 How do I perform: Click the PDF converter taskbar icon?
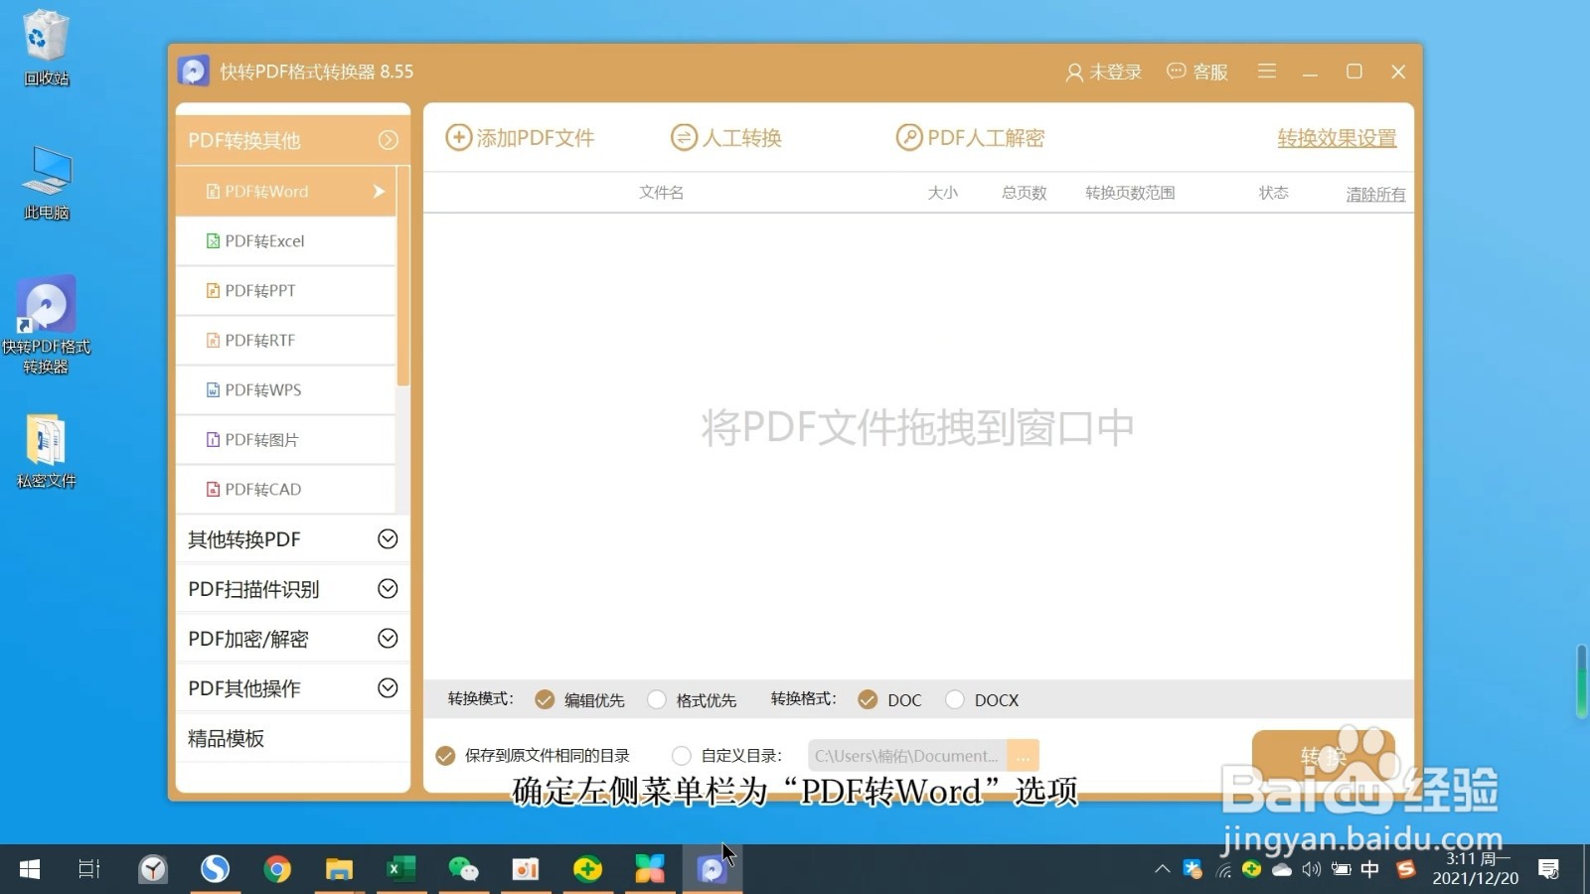[712, 870]
